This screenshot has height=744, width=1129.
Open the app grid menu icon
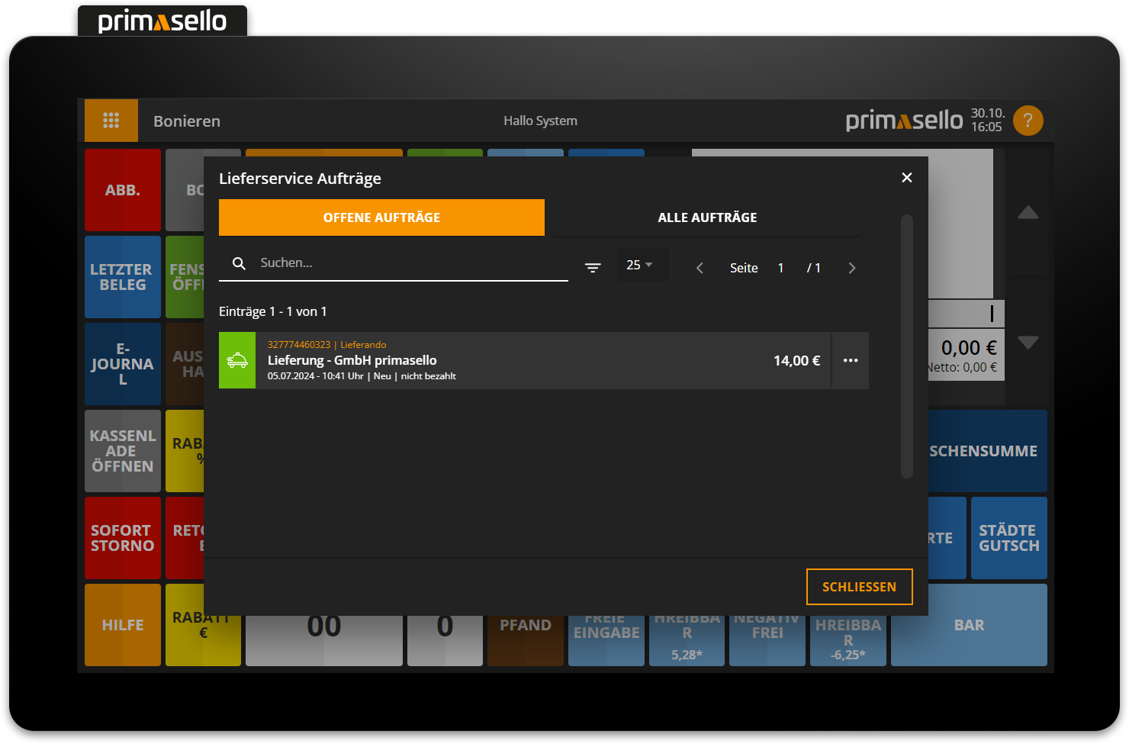pos(111,121)
